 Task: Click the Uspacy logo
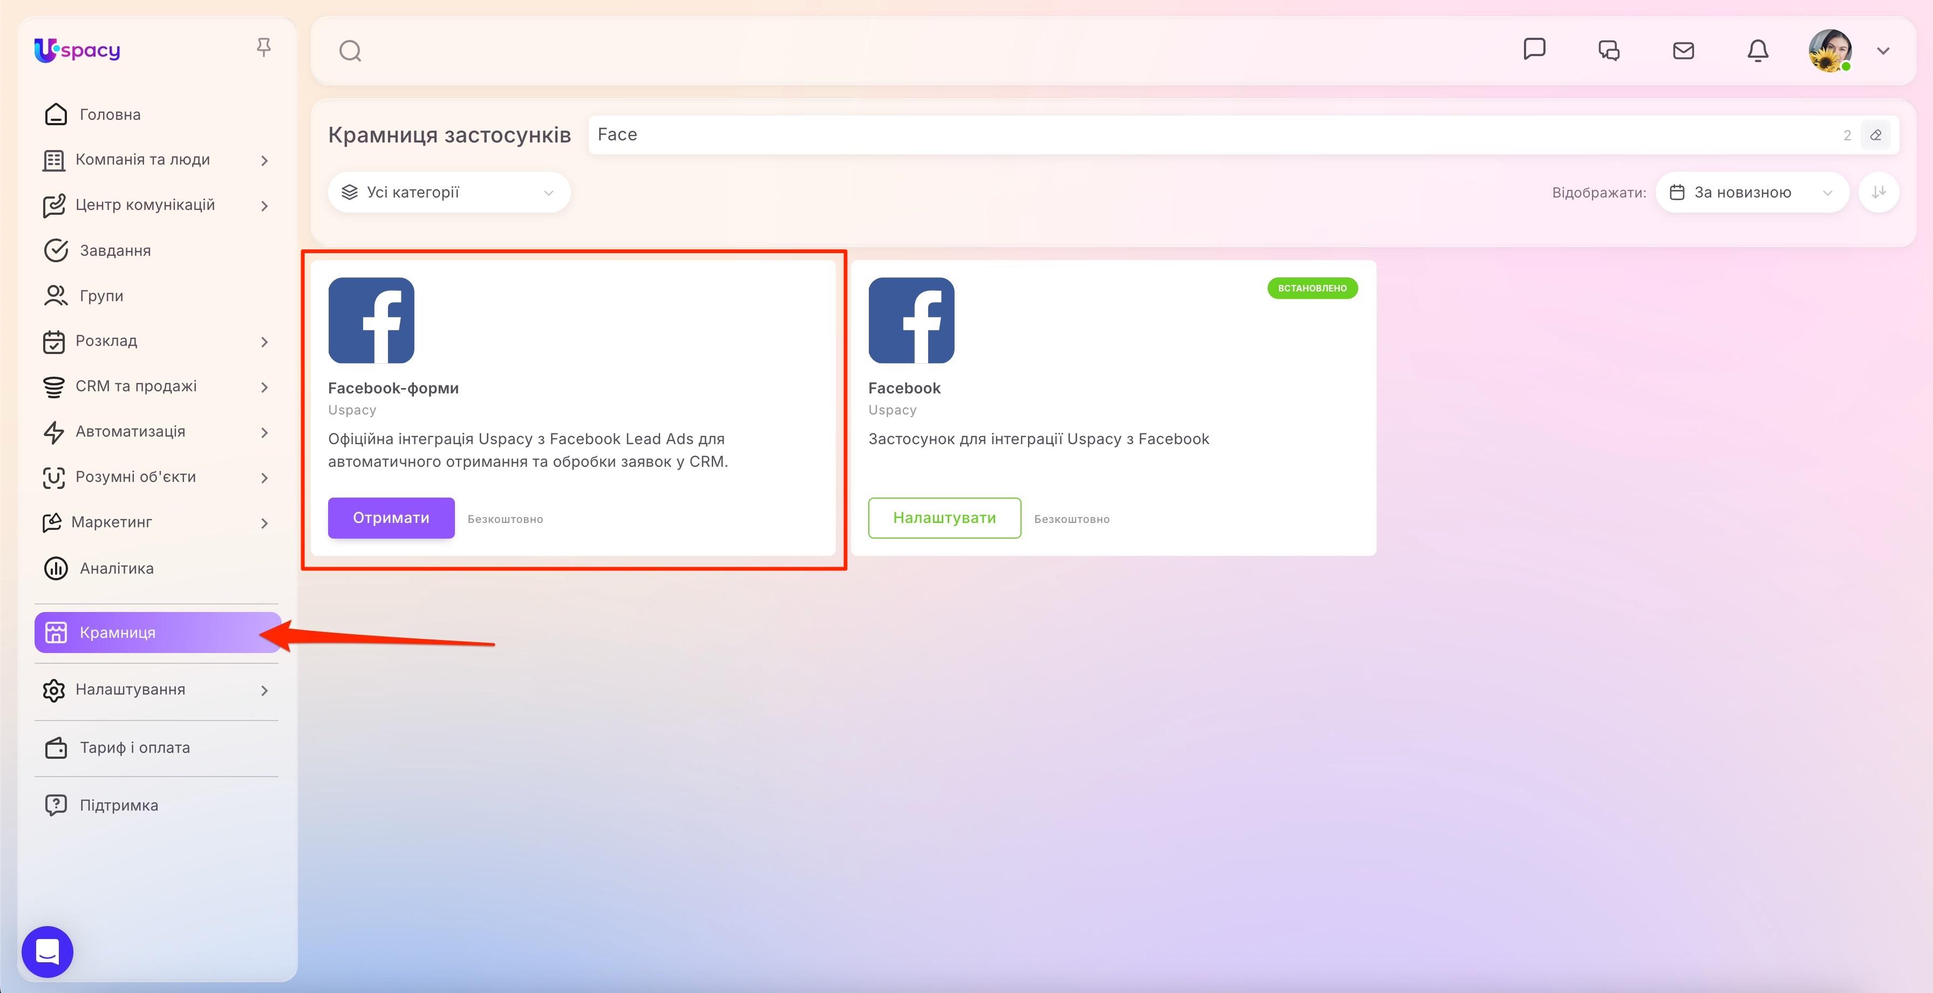coord(77,50)
